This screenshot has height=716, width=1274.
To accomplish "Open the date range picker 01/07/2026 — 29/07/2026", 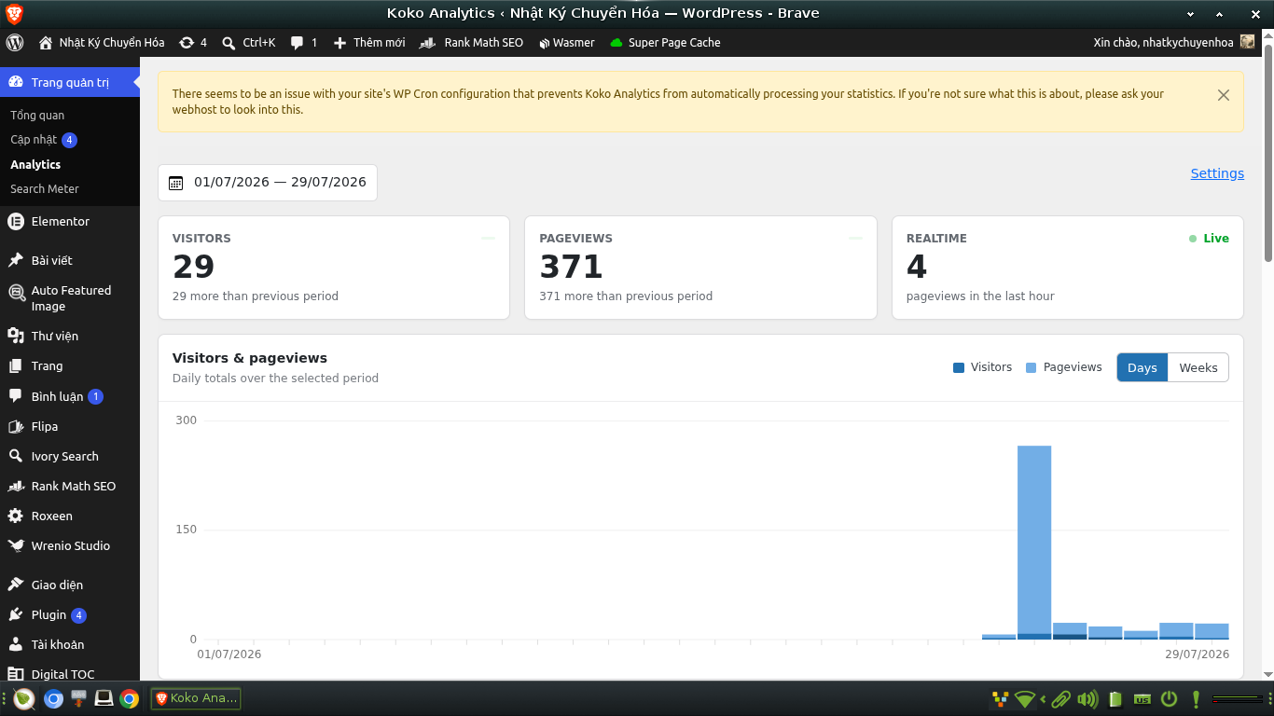I will click(x=268, y=183).
